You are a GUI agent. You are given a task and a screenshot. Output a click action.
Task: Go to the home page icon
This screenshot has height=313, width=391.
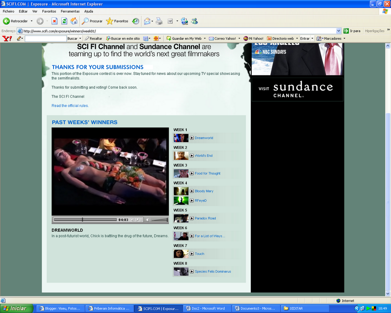tap(74, 21)
